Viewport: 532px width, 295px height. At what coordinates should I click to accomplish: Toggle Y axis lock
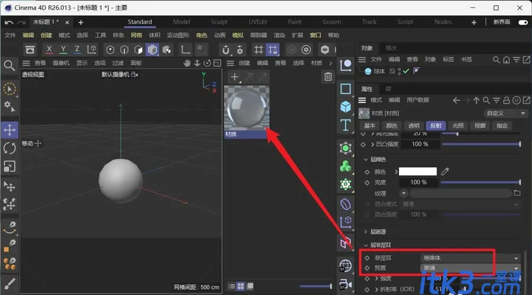click(x=63, y=50)
